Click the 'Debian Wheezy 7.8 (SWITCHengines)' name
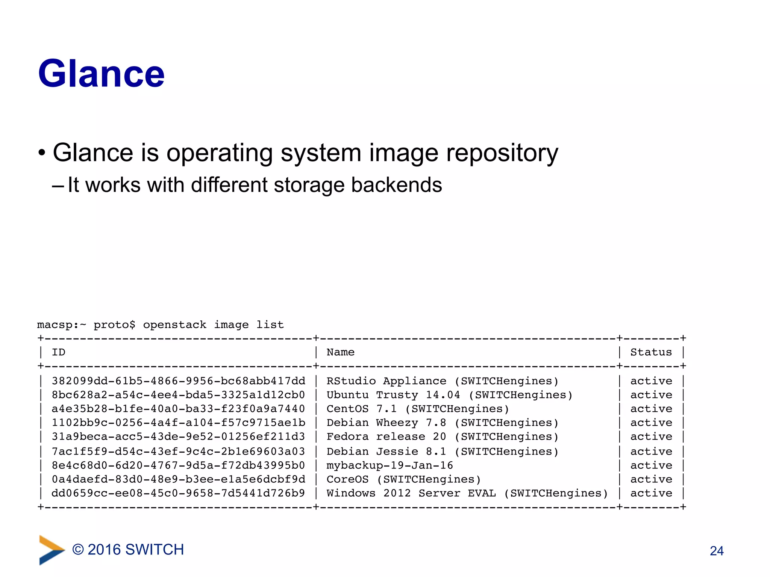The image size is (770, 577). click(443, 423)
